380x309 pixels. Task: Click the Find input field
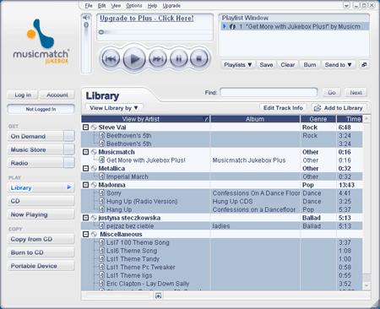[x=269, y=92]
